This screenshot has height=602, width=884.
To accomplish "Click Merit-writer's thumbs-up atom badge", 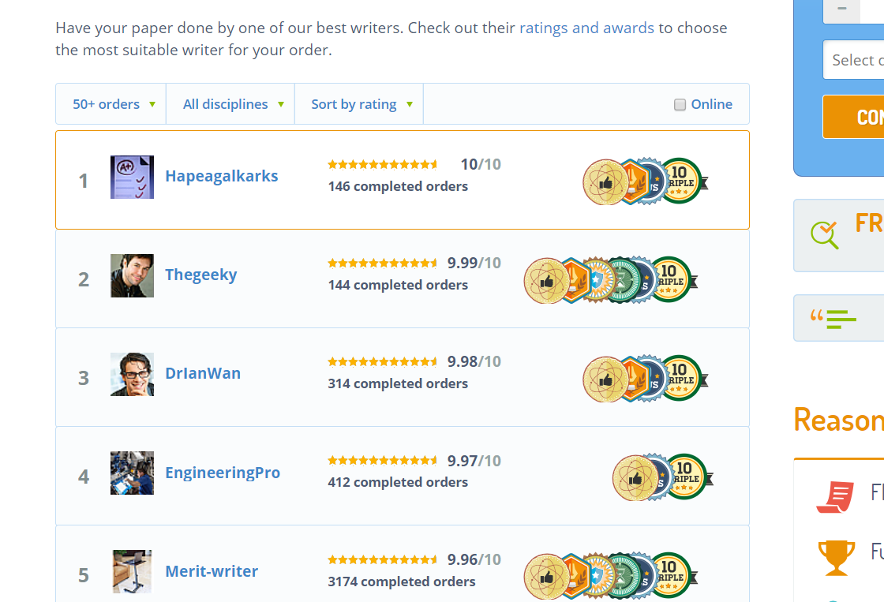I will 545,577.
